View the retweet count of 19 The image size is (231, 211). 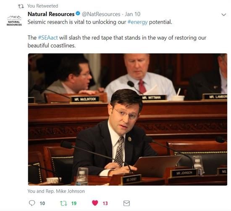point(74,203)
